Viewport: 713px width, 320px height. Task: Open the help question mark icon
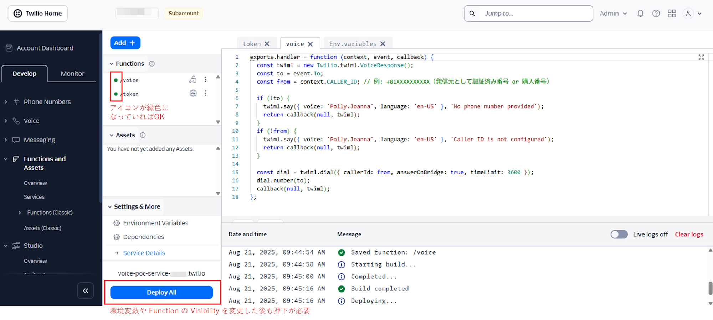click(656, 14)
